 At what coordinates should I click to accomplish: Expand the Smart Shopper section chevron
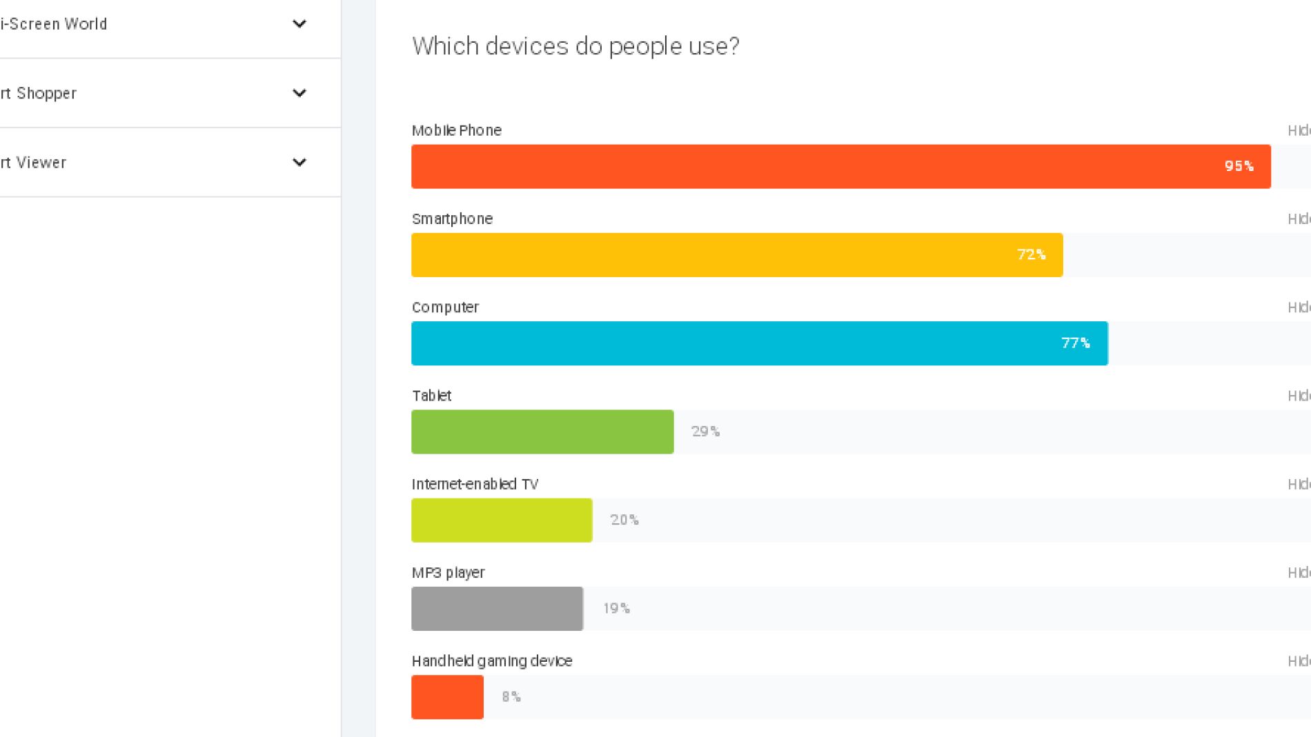(299, 93)
